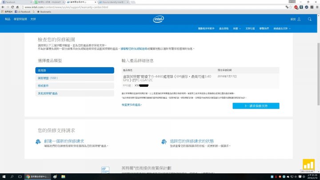Click the 2018年7月17日 warranty date
Image resolution: width=320 pixels, height=180 pixels.
227,76
